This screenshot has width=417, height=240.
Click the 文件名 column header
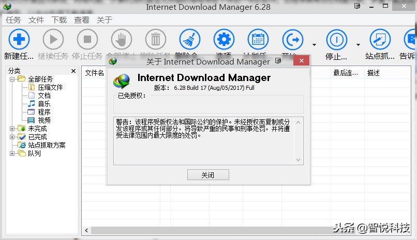pyautogui.click(x=94, y=73)
